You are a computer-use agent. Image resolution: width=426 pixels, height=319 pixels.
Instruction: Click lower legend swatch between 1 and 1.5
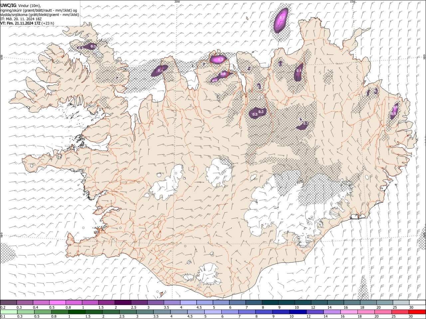(77, 312)
